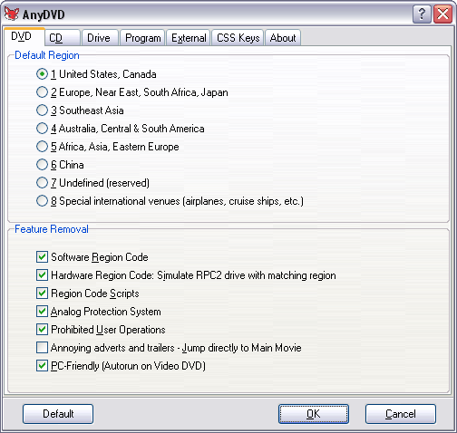Open the Program tab
The height and width of the screenshot is (433, 457).
click(142, 38)
